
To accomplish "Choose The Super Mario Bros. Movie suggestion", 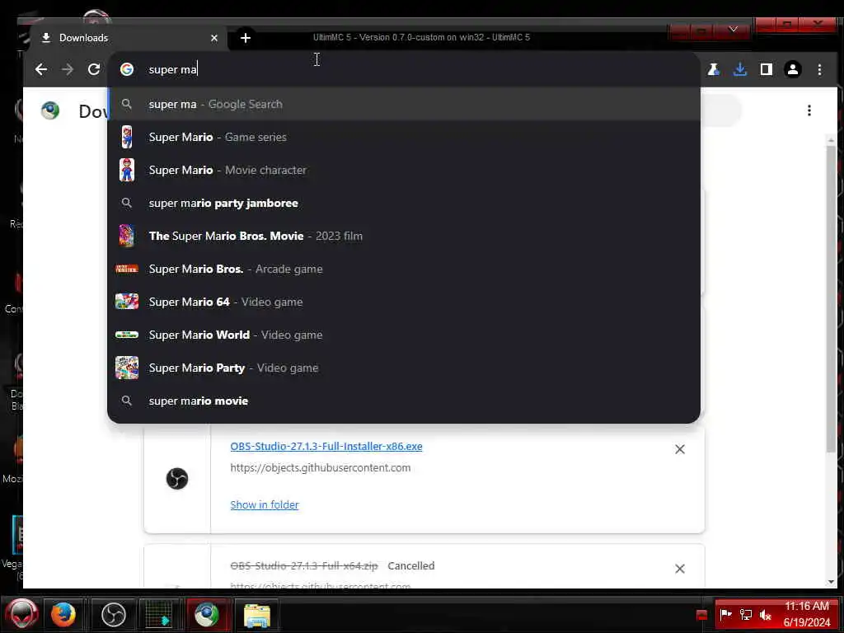I will tap(404, 236).
